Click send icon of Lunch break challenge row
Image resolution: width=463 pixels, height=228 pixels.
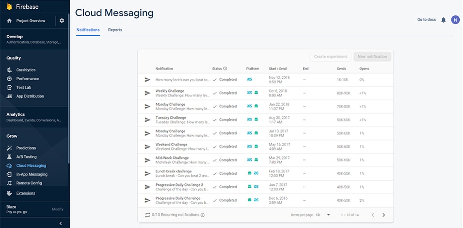coord(147,174)
